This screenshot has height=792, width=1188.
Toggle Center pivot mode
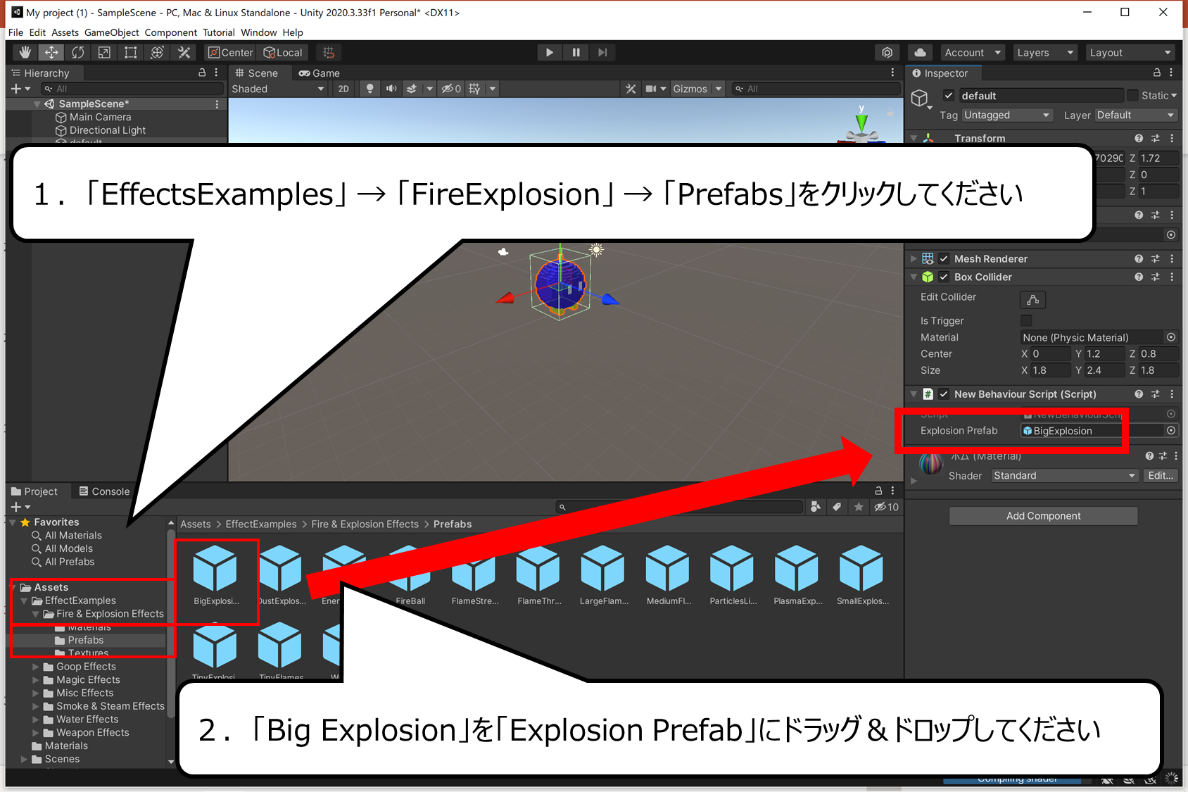click(230, 52)
